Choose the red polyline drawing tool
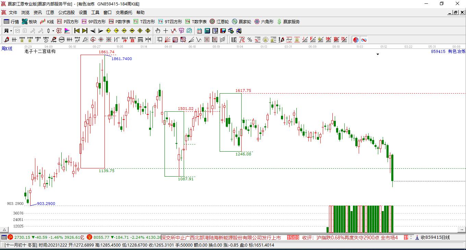The image size is (466, 250). click(174, 31)
